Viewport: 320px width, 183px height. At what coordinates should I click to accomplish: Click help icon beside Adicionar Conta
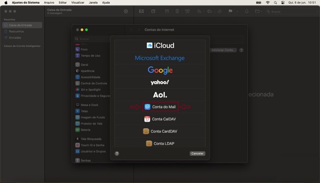click(x=241, y=50)
